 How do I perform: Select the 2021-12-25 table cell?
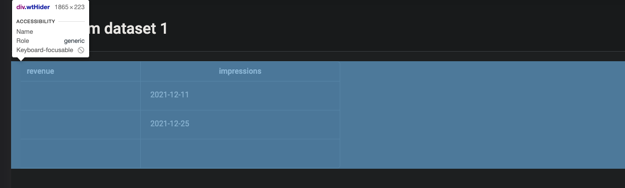tap(240, 124)
